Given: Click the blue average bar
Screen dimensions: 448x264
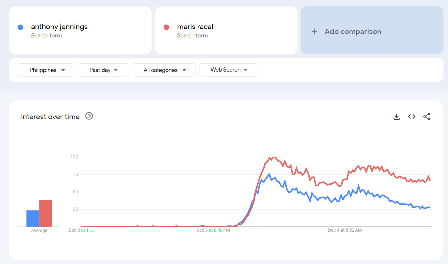Looking at the screenshot, I should (33, 218).
